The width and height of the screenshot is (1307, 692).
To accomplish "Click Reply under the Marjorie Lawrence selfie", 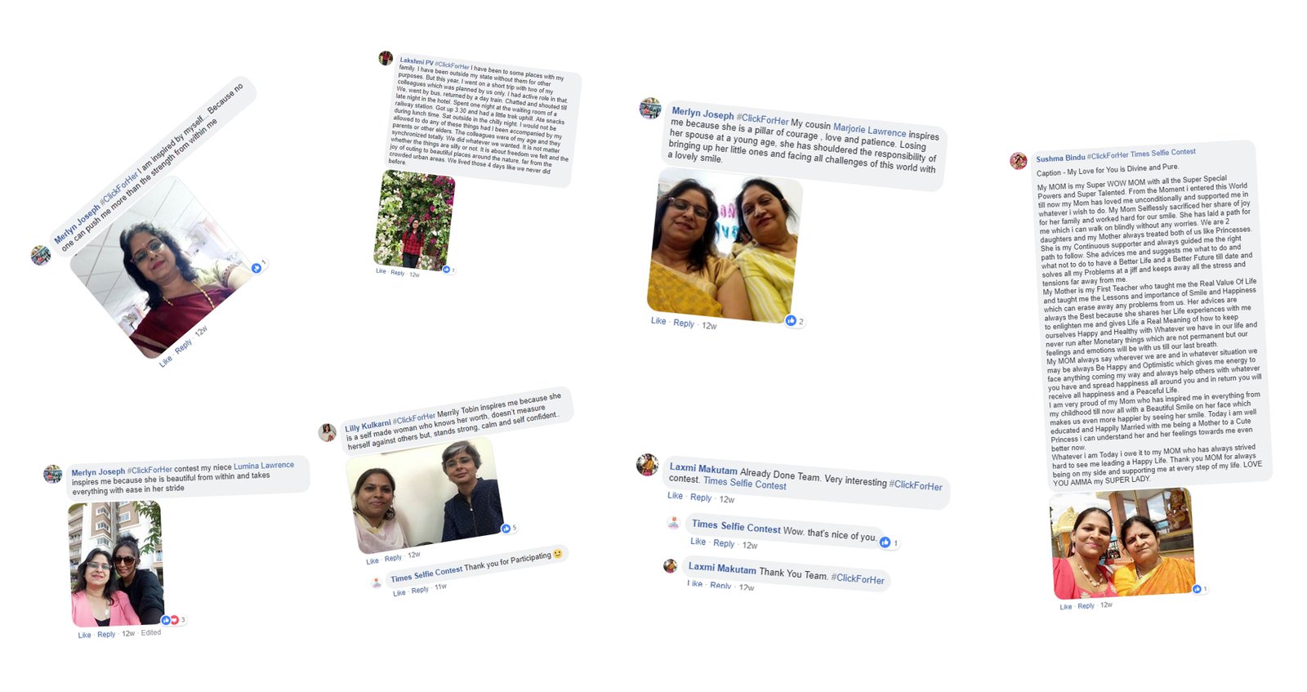I will click(x=684, y=324).
